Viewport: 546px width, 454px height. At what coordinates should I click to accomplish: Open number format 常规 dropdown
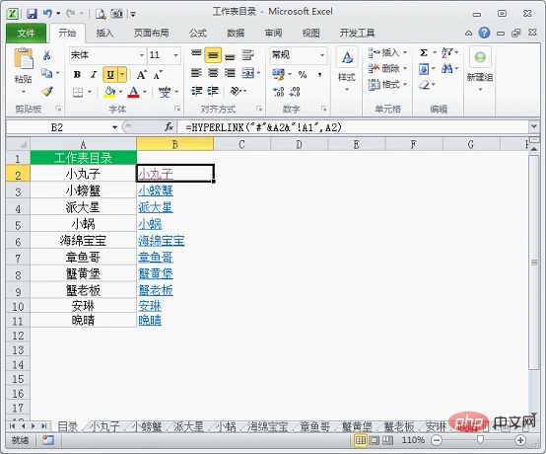(322, 55)
